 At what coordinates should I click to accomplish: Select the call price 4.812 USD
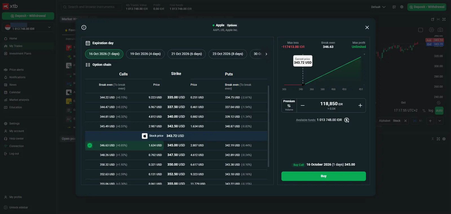155,117
